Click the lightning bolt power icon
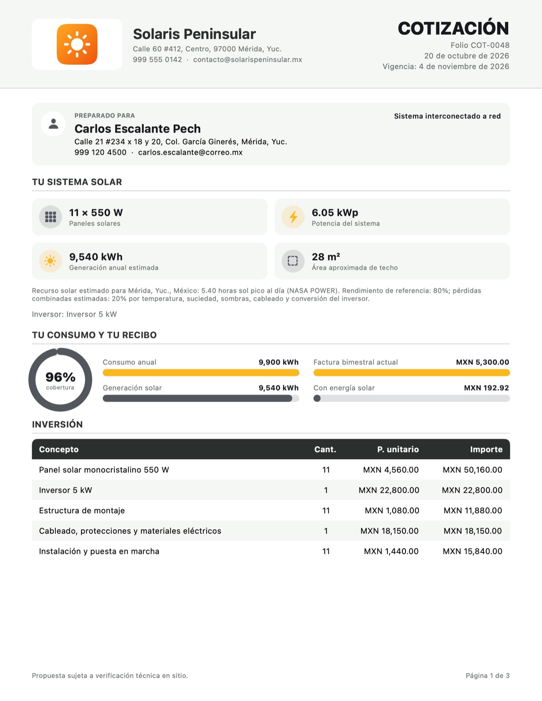542x701 pixels. pyautogui.click(x=293, y=217)
